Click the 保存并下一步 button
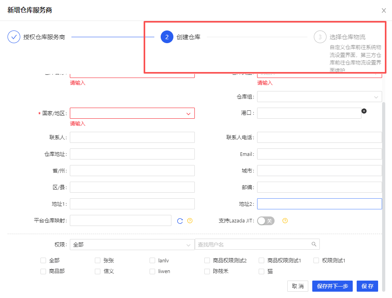The image size is (392, 298). coord(332,286)
